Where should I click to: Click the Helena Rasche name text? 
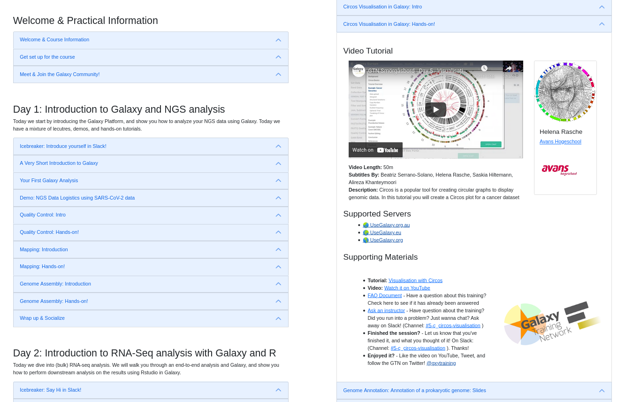[561, 132]
